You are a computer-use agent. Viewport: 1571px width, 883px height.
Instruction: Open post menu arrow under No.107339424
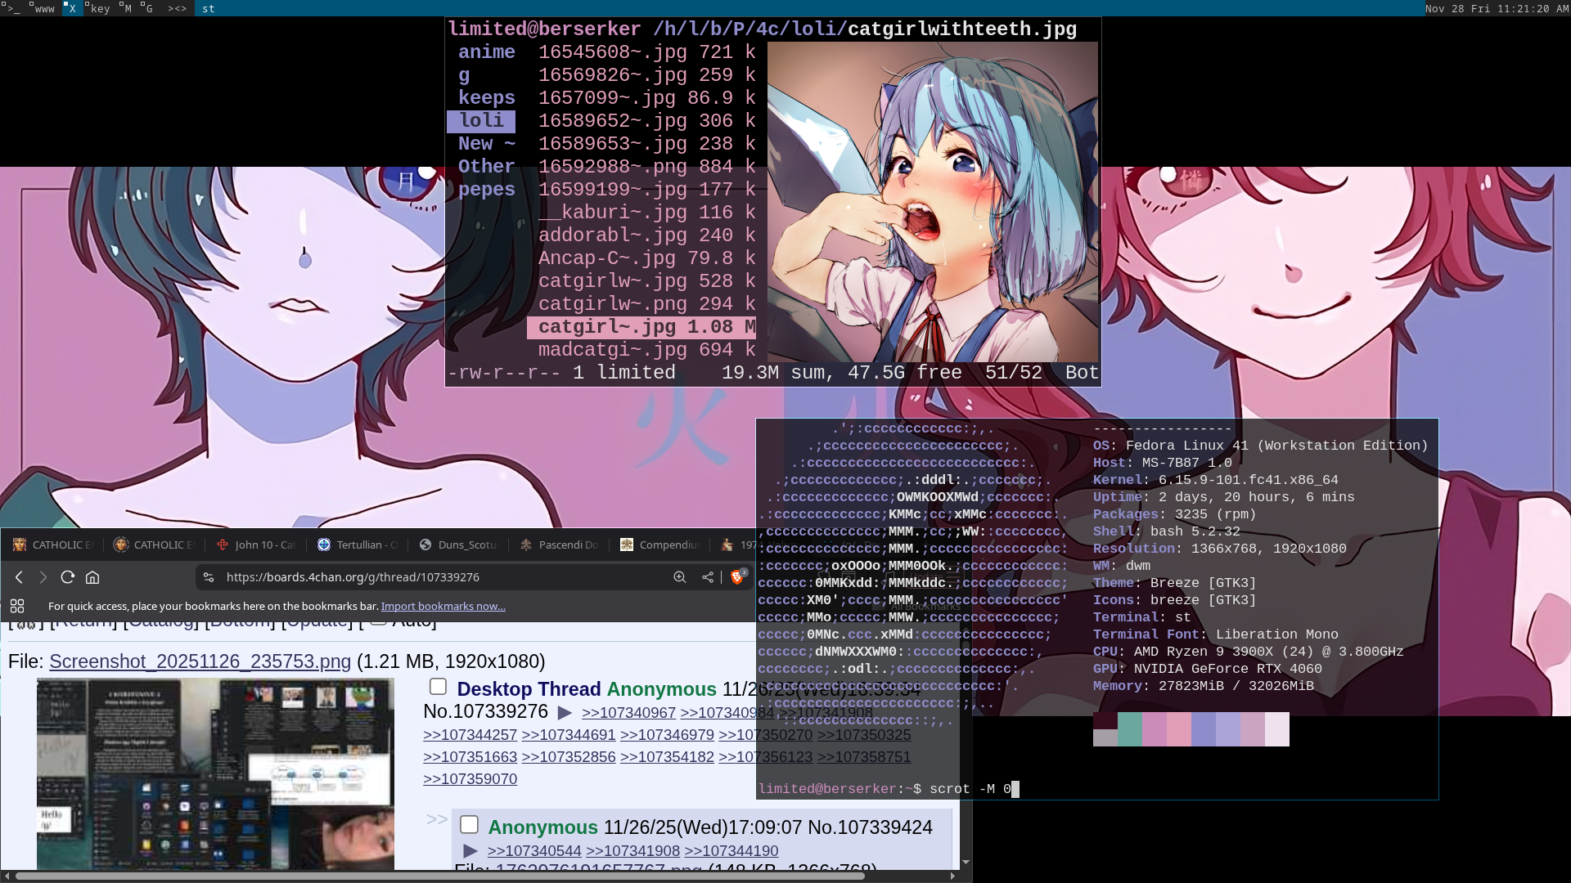click(x=470, y=851)
